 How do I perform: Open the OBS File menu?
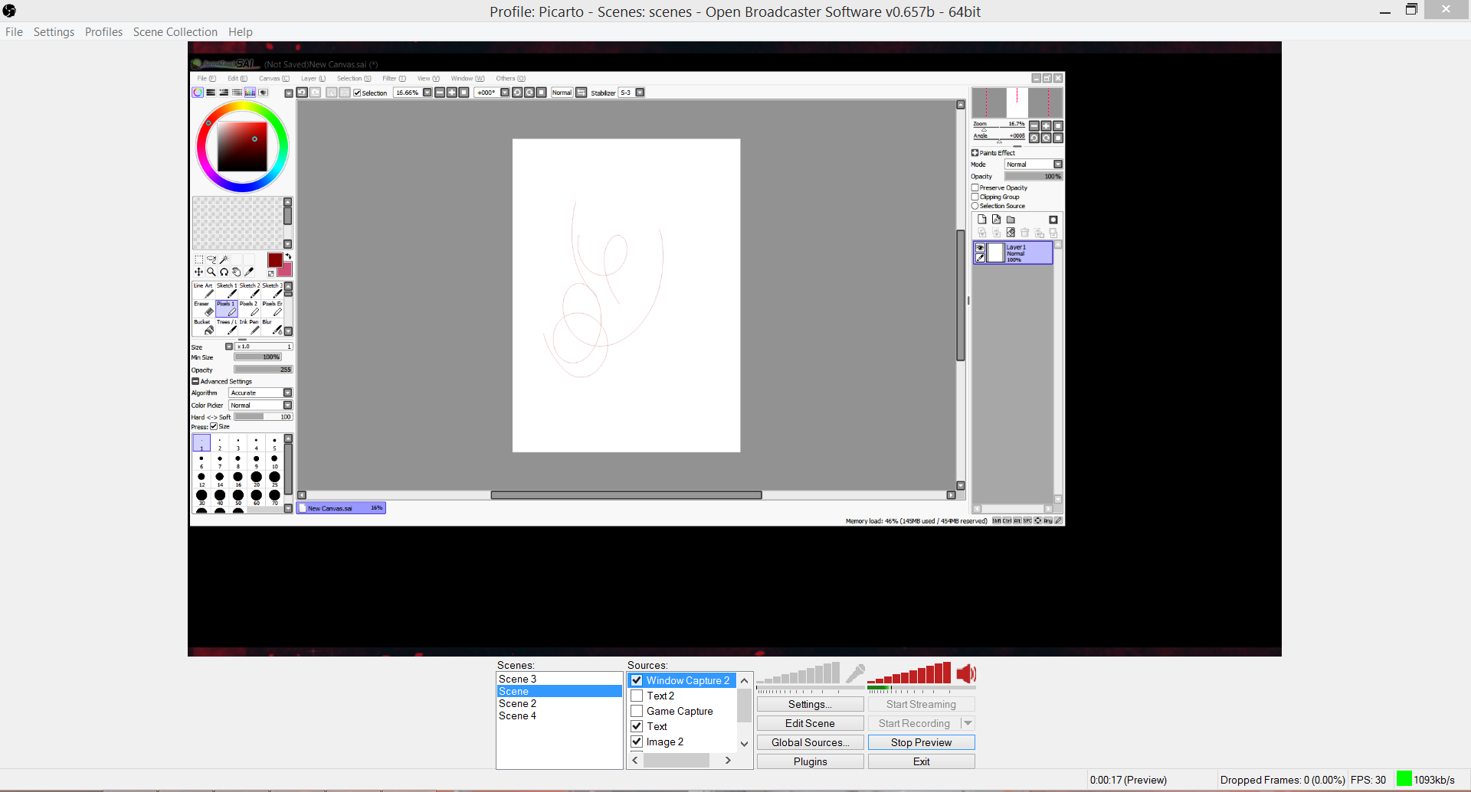point(14,32)
